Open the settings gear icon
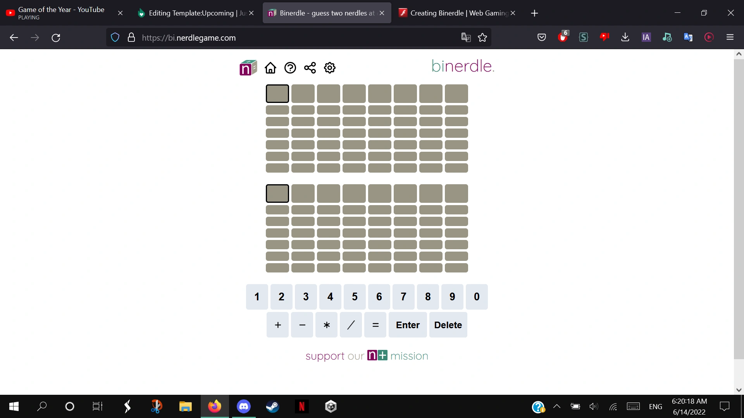This screenshot has width=744, height=418. 330,68
